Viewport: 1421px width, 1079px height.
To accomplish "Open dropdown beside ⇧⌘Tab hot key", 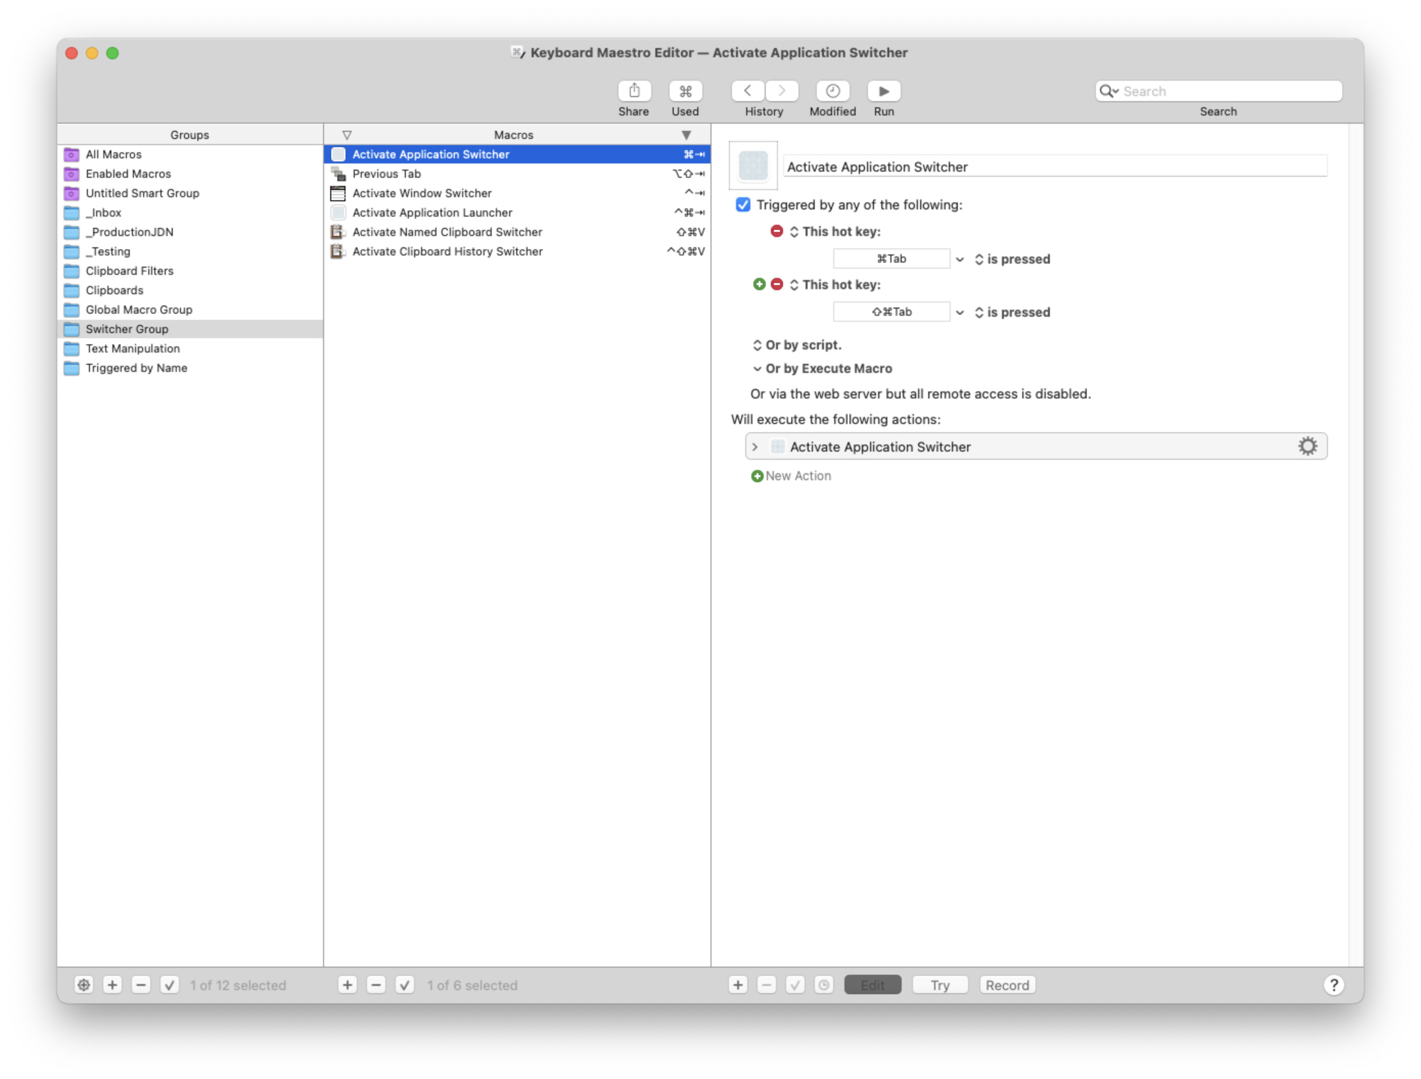I will pyautogui.click(x=960, y=313).
